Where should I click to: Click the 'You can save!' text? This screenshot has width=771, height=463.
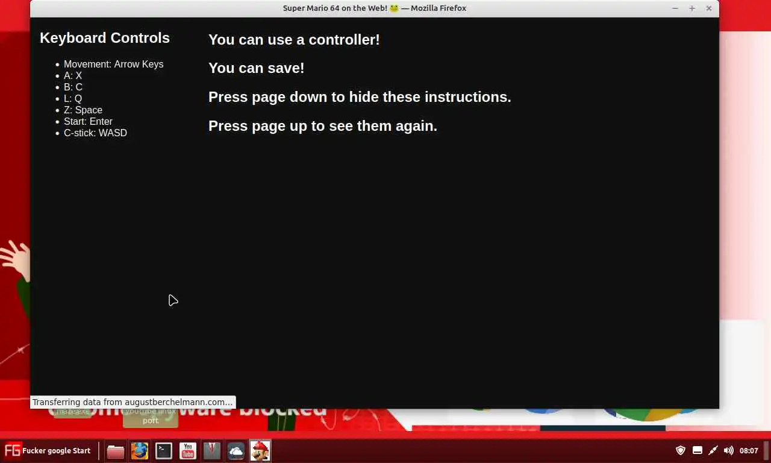(256, 68)
